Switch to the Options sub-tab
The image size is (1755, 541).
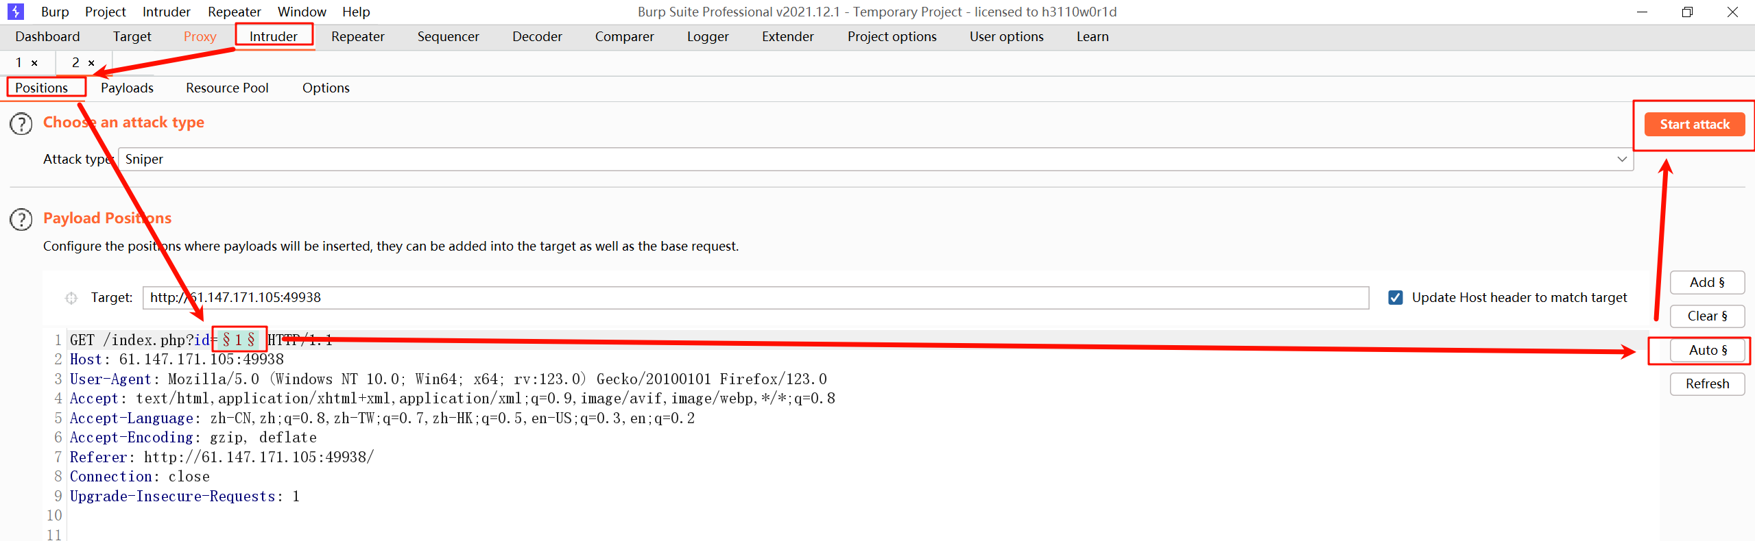(326, 88)
